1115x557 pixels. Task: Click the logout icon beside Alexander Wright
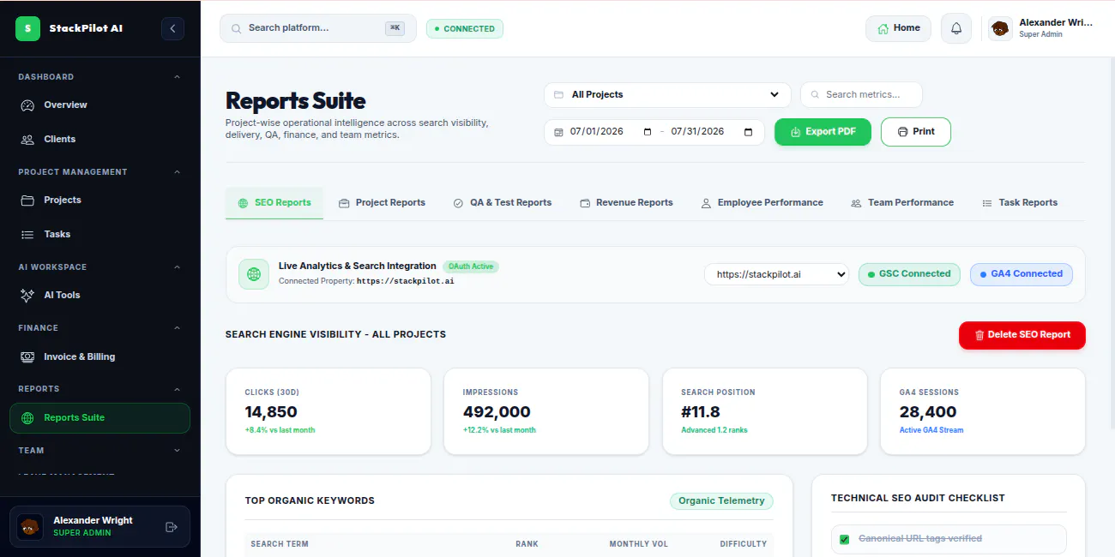click(171, 527)
